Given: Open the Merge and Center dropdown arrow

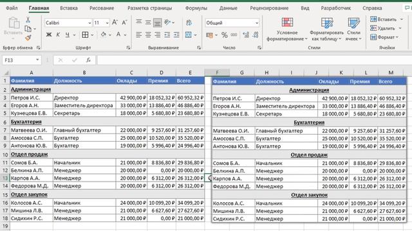Looking at the screenshot, I should click(195, 35).
